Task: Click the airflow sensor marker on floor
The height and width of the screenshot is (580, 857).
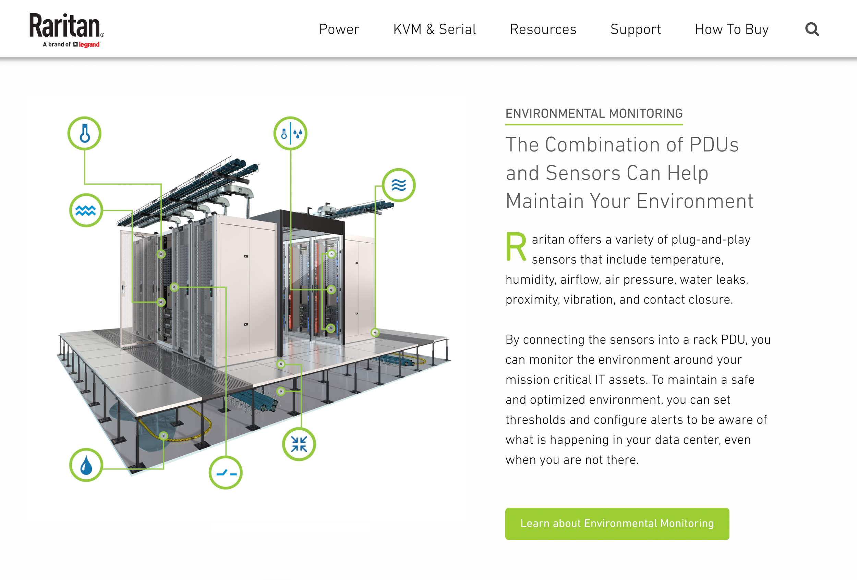Action: (375, 333)
